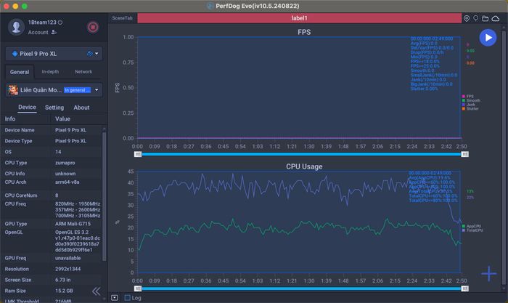508x303 pixels.
Task: Click the Screen Size value 6.73 in
Action: pyautogui.click(x=62, y=280)
